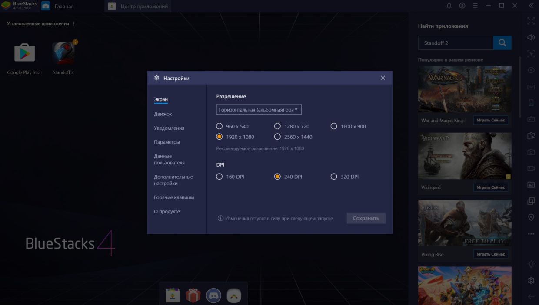Viewport: 539px width, 305px height.
Task: Open the Discord dock icon
Action: 213,296
